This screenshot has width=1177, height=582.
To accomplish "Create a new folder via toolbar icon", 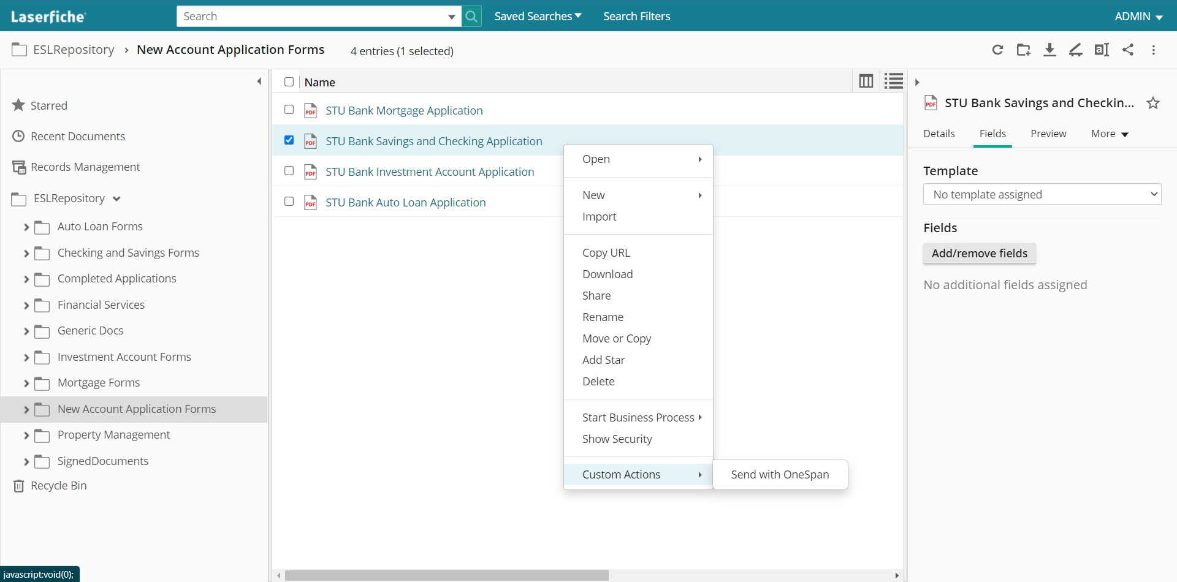I will 1023,50.
